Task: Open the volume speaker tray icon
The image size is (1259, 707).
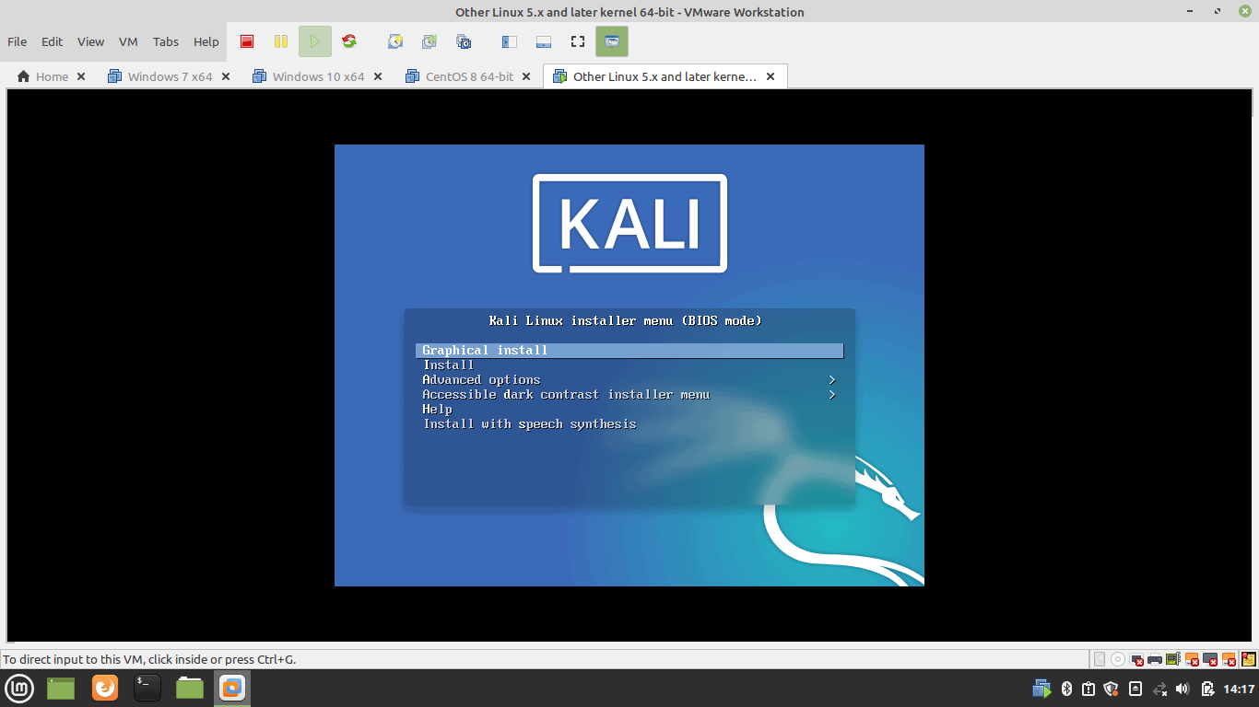Action: pyautogui.click(x=1183, y=689)
